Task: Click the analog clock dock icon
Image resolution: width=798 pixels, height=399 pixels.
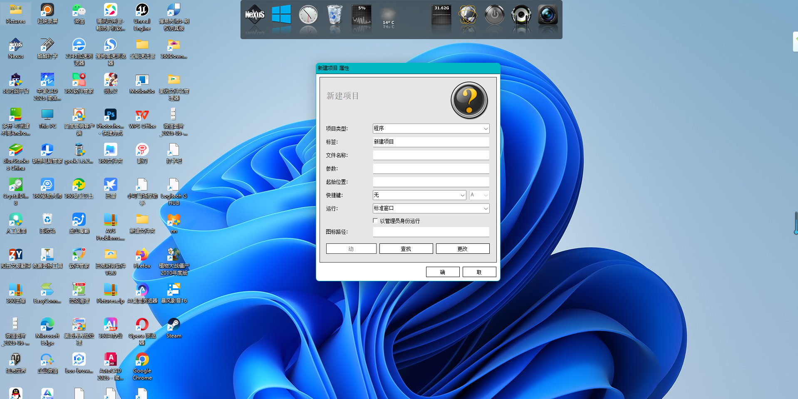Action: click(308, 15)
